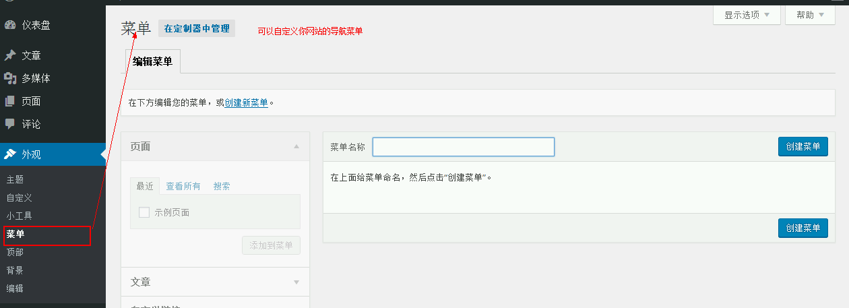Click the Posts pushpin icon
849x308 pixels.
(10, 55)
